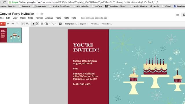Click the Zoom to fit icon
This screenshot has width=185, height=104.
point(23,24)
